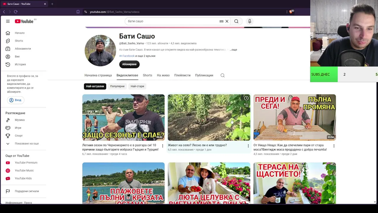Close the Бати Сашо YouTube tab
Screen dimensions: 378x213
point(45,4)
